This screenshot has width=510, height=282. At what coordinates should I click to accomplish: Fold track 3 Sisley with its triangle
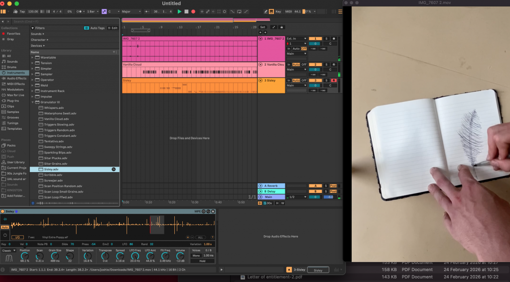coord(260,81)
